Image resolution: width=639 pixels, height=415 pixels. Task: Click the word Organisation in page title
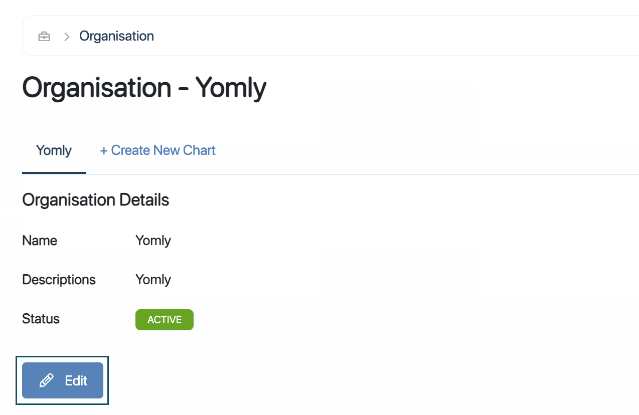tap(96, 88)
